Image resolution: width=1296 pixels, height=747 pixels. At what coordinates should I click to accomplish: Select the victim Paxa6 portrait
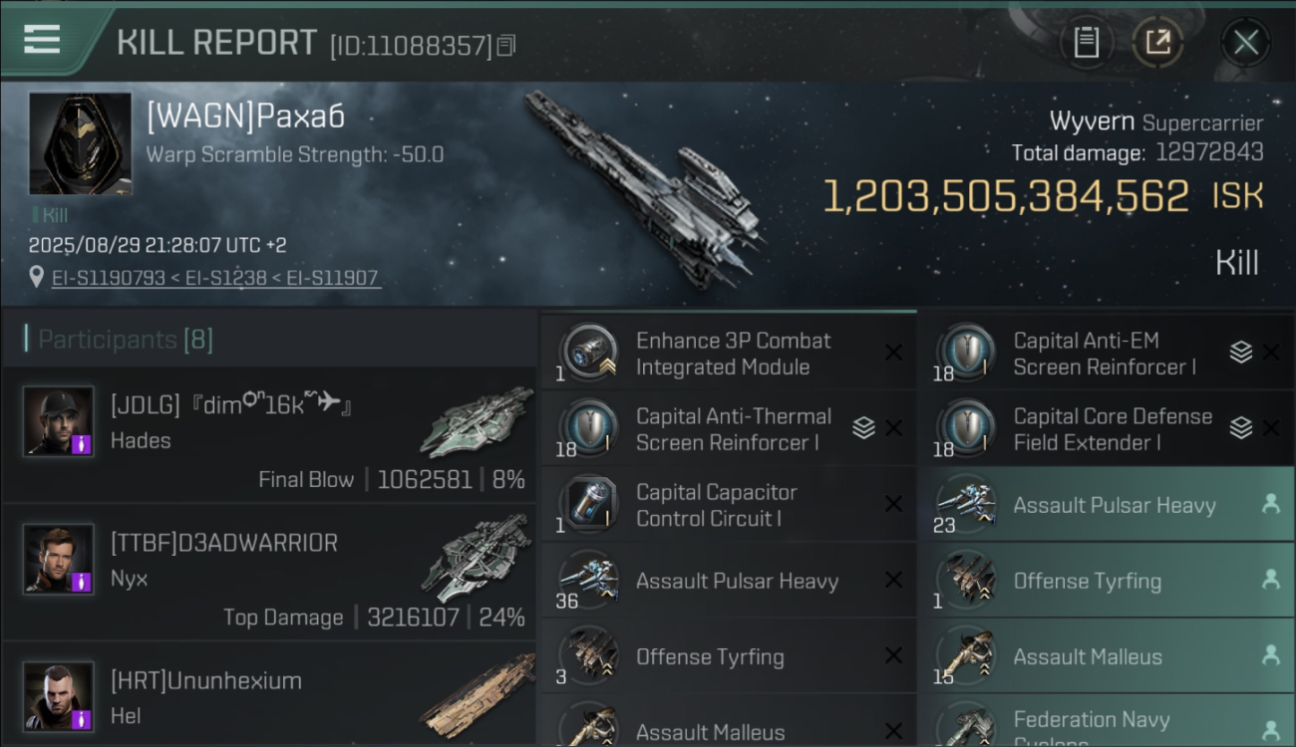click(x=80, y=143)
